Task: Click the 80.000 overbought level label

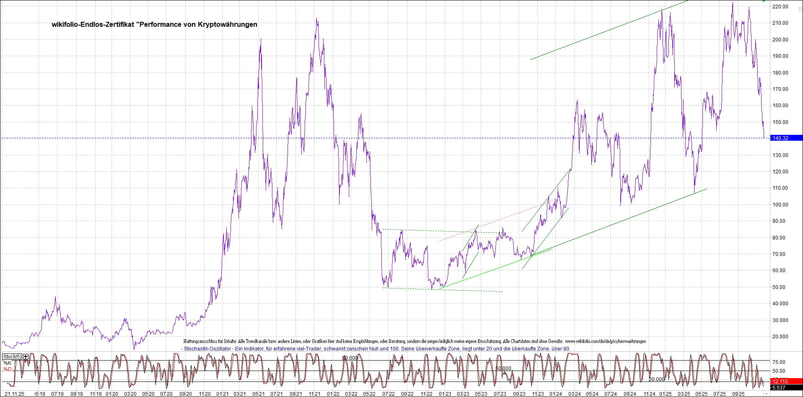Action: coord(350,358)
